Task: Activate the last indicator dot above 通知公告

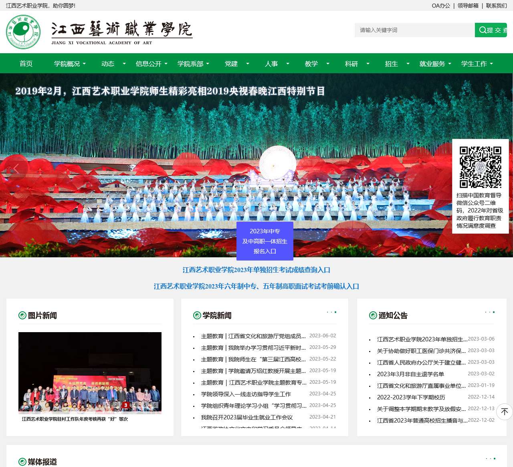Action: coord(493,312)
